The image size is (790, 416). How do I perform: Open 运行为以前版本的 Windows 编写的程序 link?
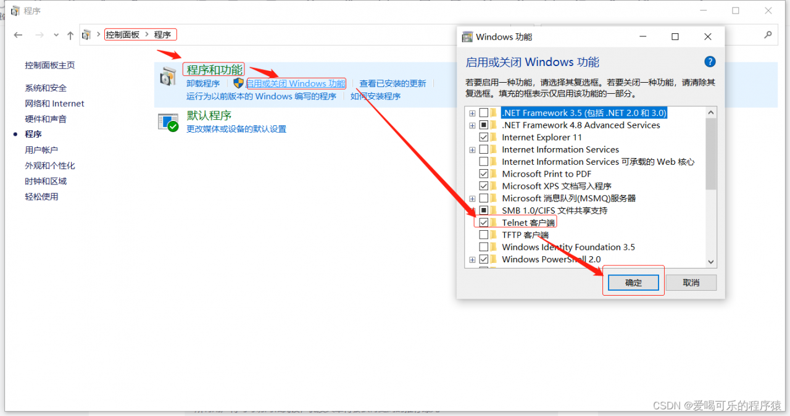[262, 96]
